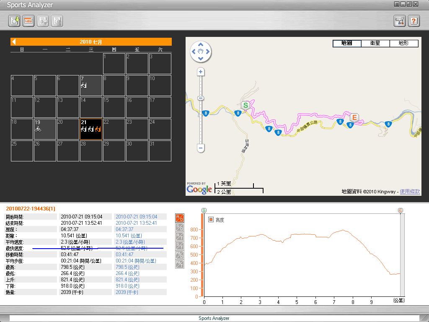
Task: Open the device settings icon with hammer
Action: [x=43, y=21]
